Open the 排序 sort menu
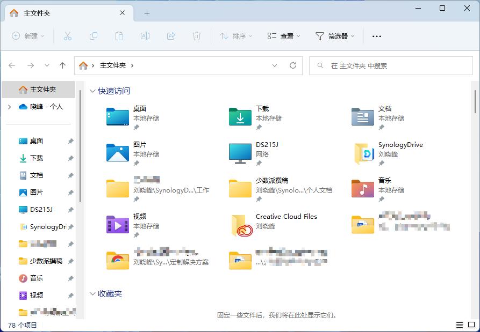 [x=236, y=36]
